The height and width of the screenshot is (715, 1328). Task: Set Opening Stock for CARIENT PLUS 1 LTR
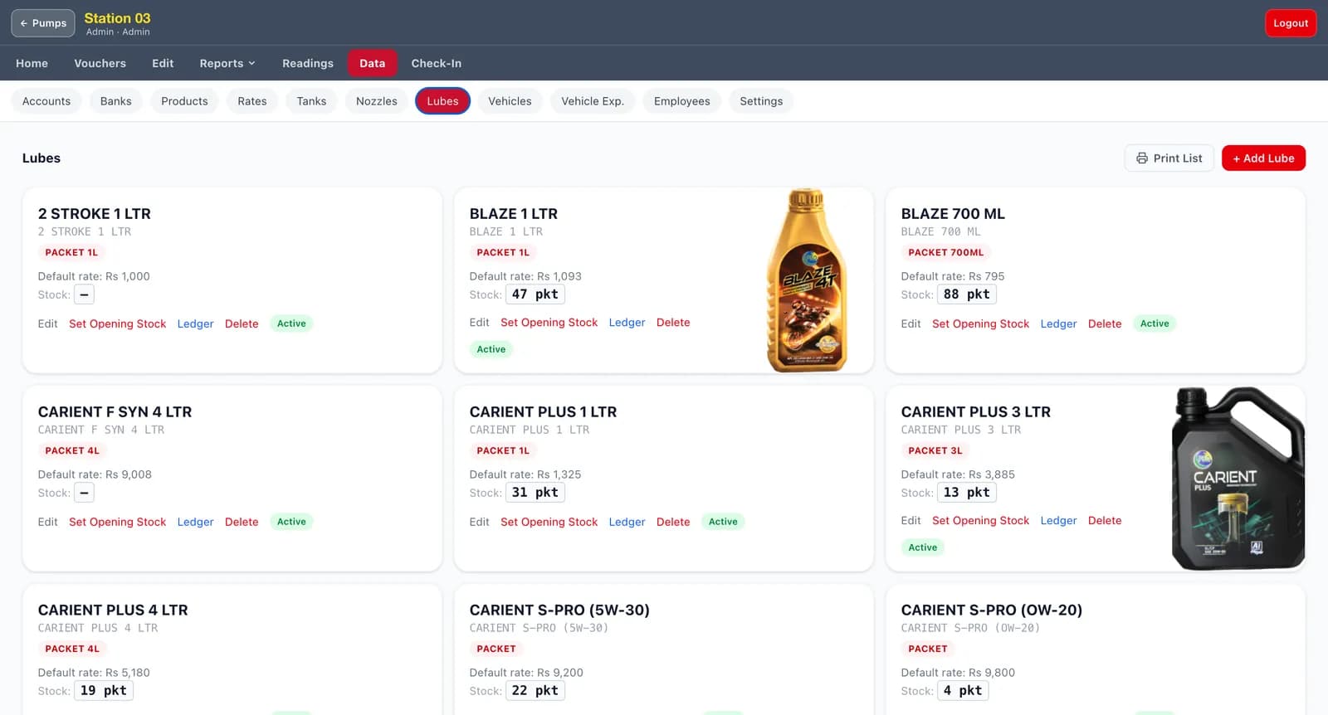point(549,522)
